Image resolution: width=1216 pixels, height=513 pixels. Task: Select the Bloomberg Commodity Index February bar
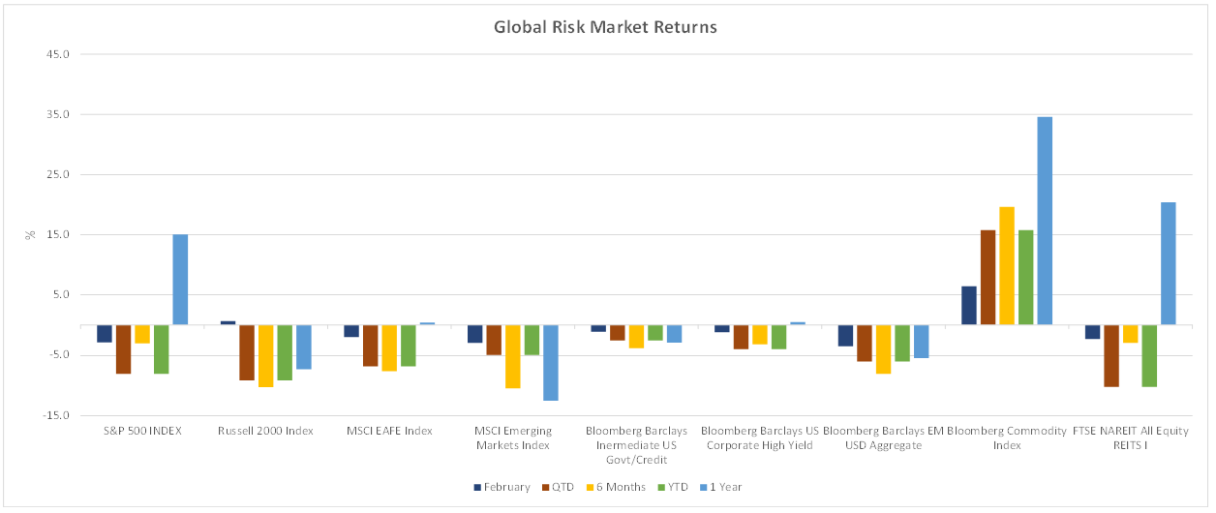coord(968,306)
